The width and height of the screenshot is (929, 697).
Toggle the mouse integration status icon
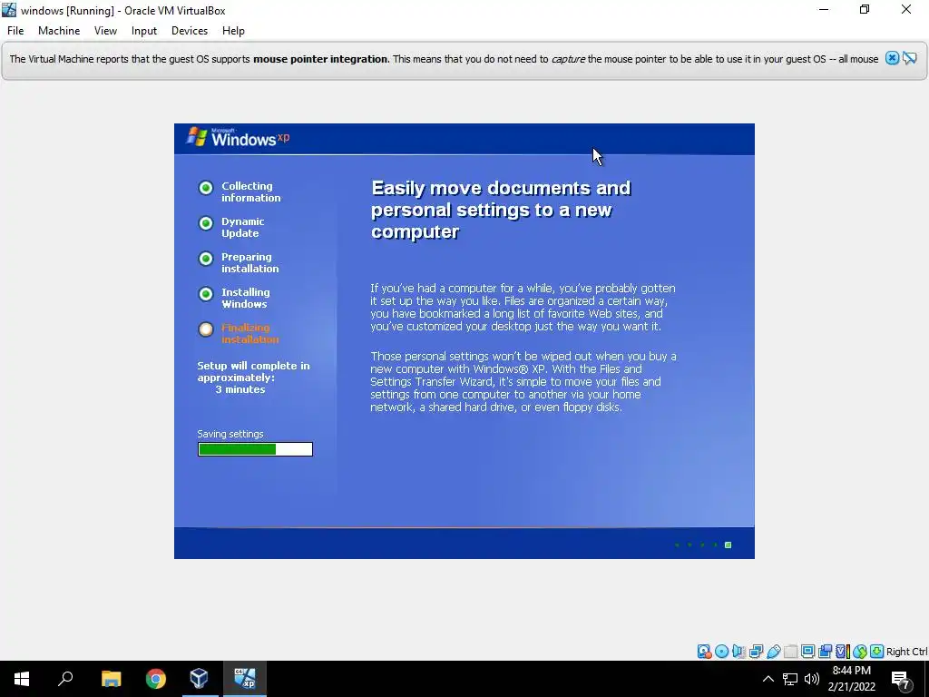(860, 652)
